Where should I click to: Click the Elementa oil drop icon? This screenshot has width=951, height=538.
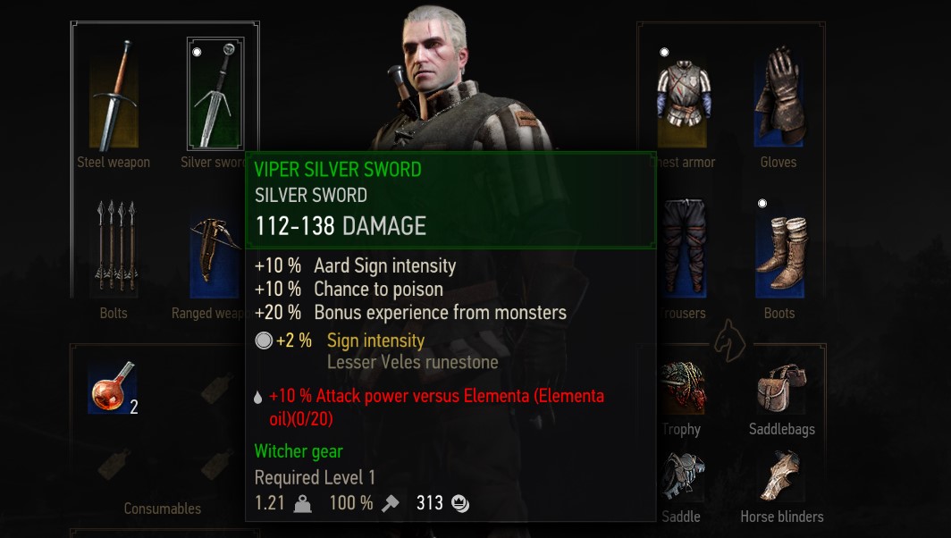[257, 398]
